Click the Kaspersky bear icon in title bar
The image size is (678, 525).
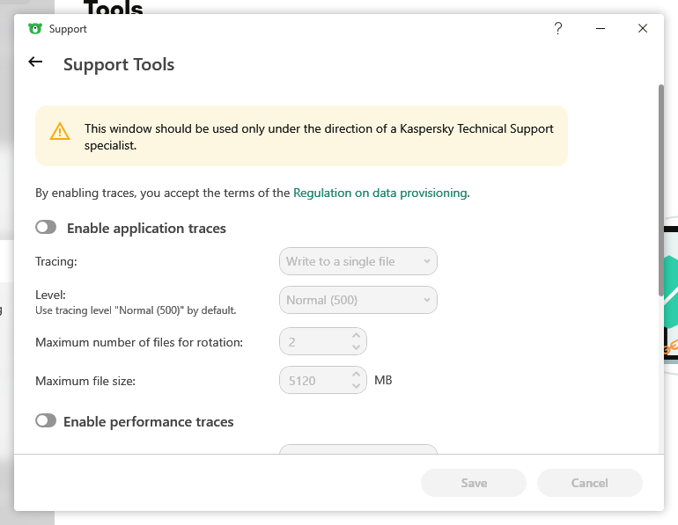coord(35,29)
